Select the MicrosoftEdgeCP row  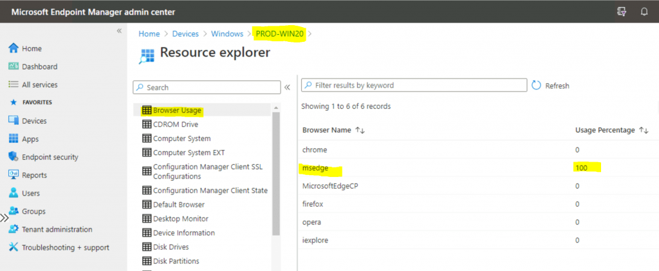(x=478, y=185)
